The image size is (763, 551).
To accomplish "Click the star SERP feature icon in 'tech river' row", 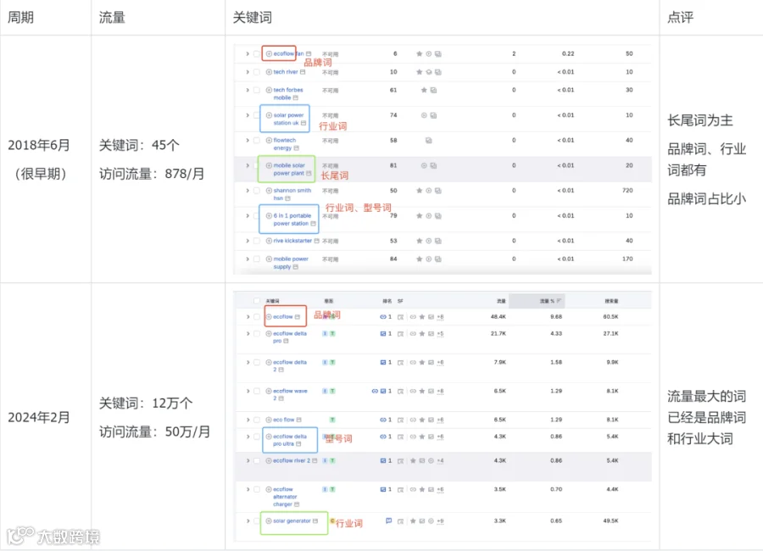I will pos(419,72).
